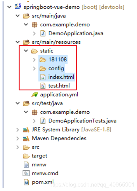Image resolution: width=137 pixels, height=191 pixels.
Task: Click the config folder icon
Action: tap(43, 69)
